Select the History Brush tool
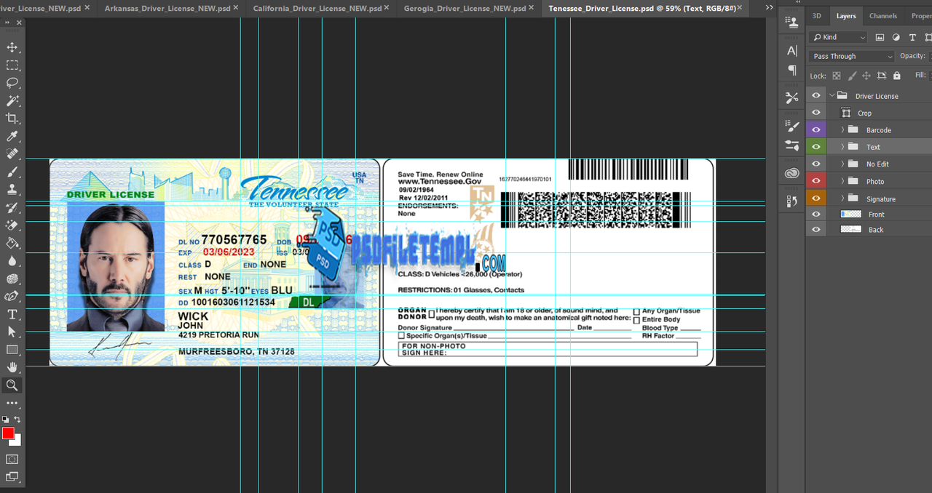932x493 pixels. [12, 207]
